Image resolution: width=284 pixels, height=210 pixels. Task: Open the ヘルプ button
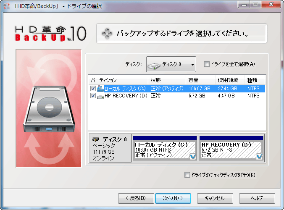point(257,198)
